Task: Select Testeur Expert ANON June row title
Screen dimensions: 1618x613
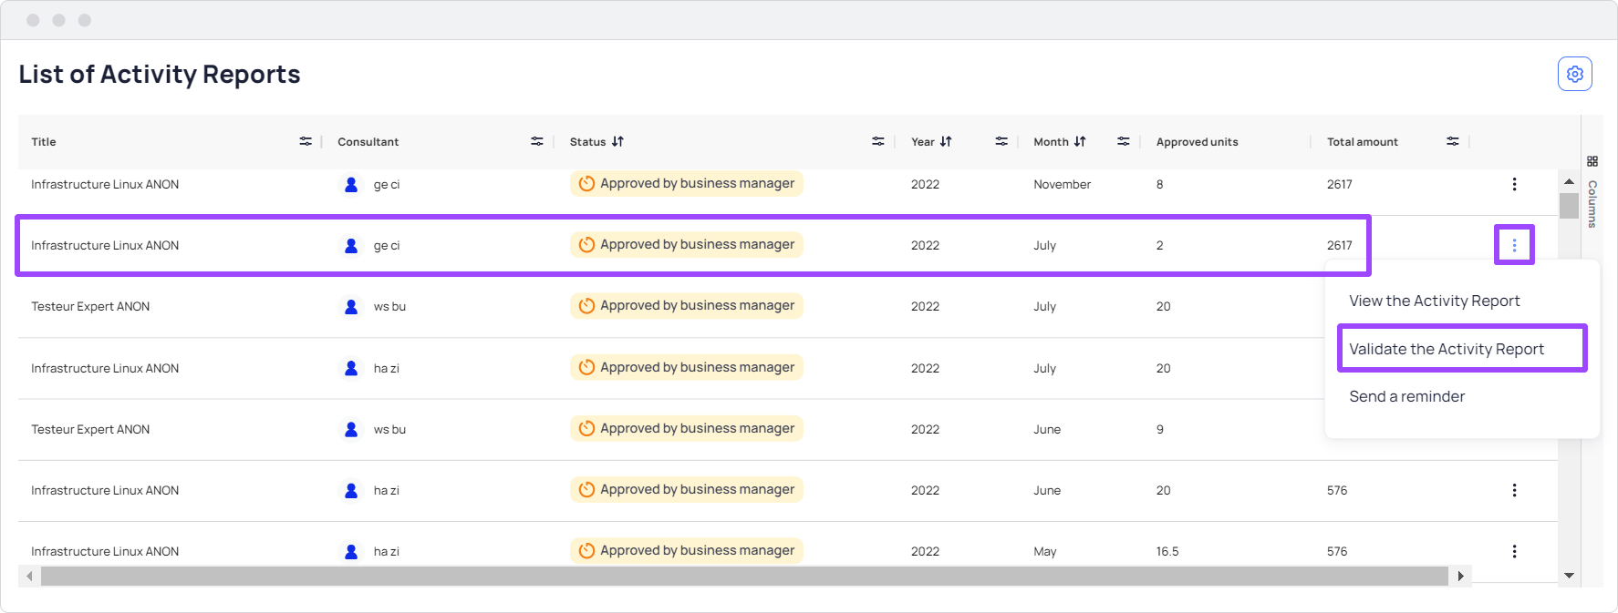Action: tap(90, 429)
